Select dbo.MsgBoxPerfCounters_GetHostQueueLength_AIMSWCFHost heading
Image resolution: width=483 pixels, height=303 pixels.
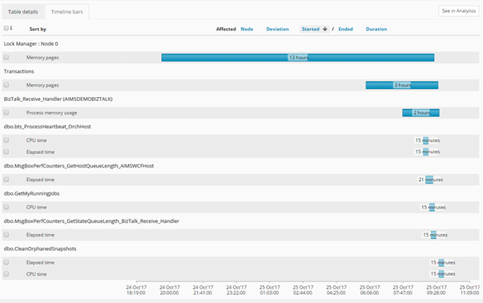[78, 166]
